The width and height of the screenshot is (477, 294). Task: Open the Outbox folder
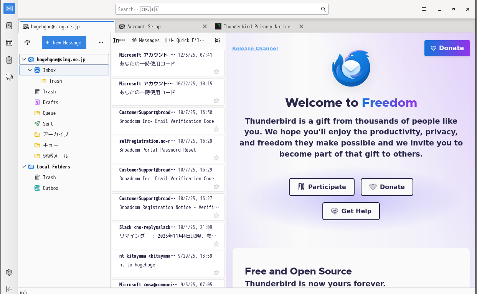pyautogui.click(x=64, y=188)
